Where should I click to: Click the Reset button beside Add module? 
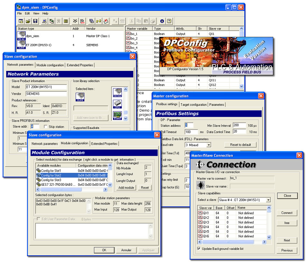(x=145, y=188)
